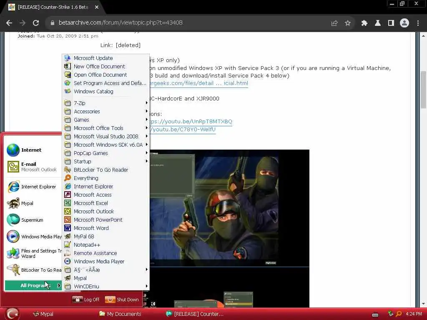Open Chrome three-dot menu
The image size is (427, 320).
pyautogui.click(x=418, y=23)
